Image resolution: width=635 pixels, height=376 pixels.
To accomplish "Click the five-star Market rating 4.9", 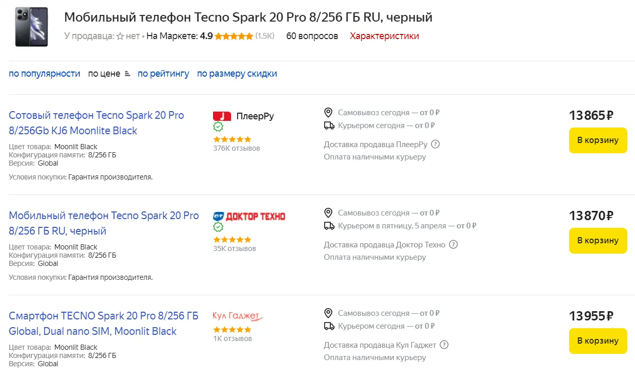I will pos(234,36).
